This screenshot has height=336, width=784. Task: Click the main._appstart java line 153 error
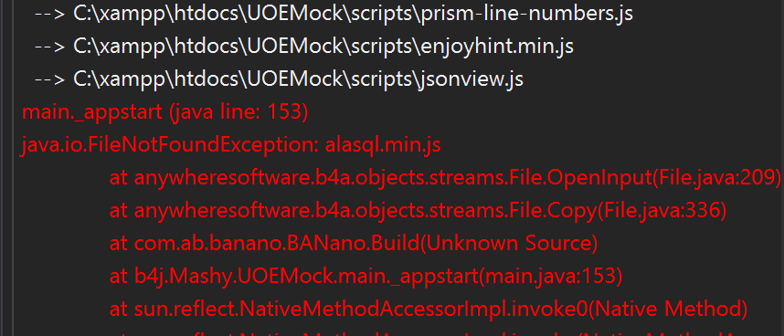point(164,112)
